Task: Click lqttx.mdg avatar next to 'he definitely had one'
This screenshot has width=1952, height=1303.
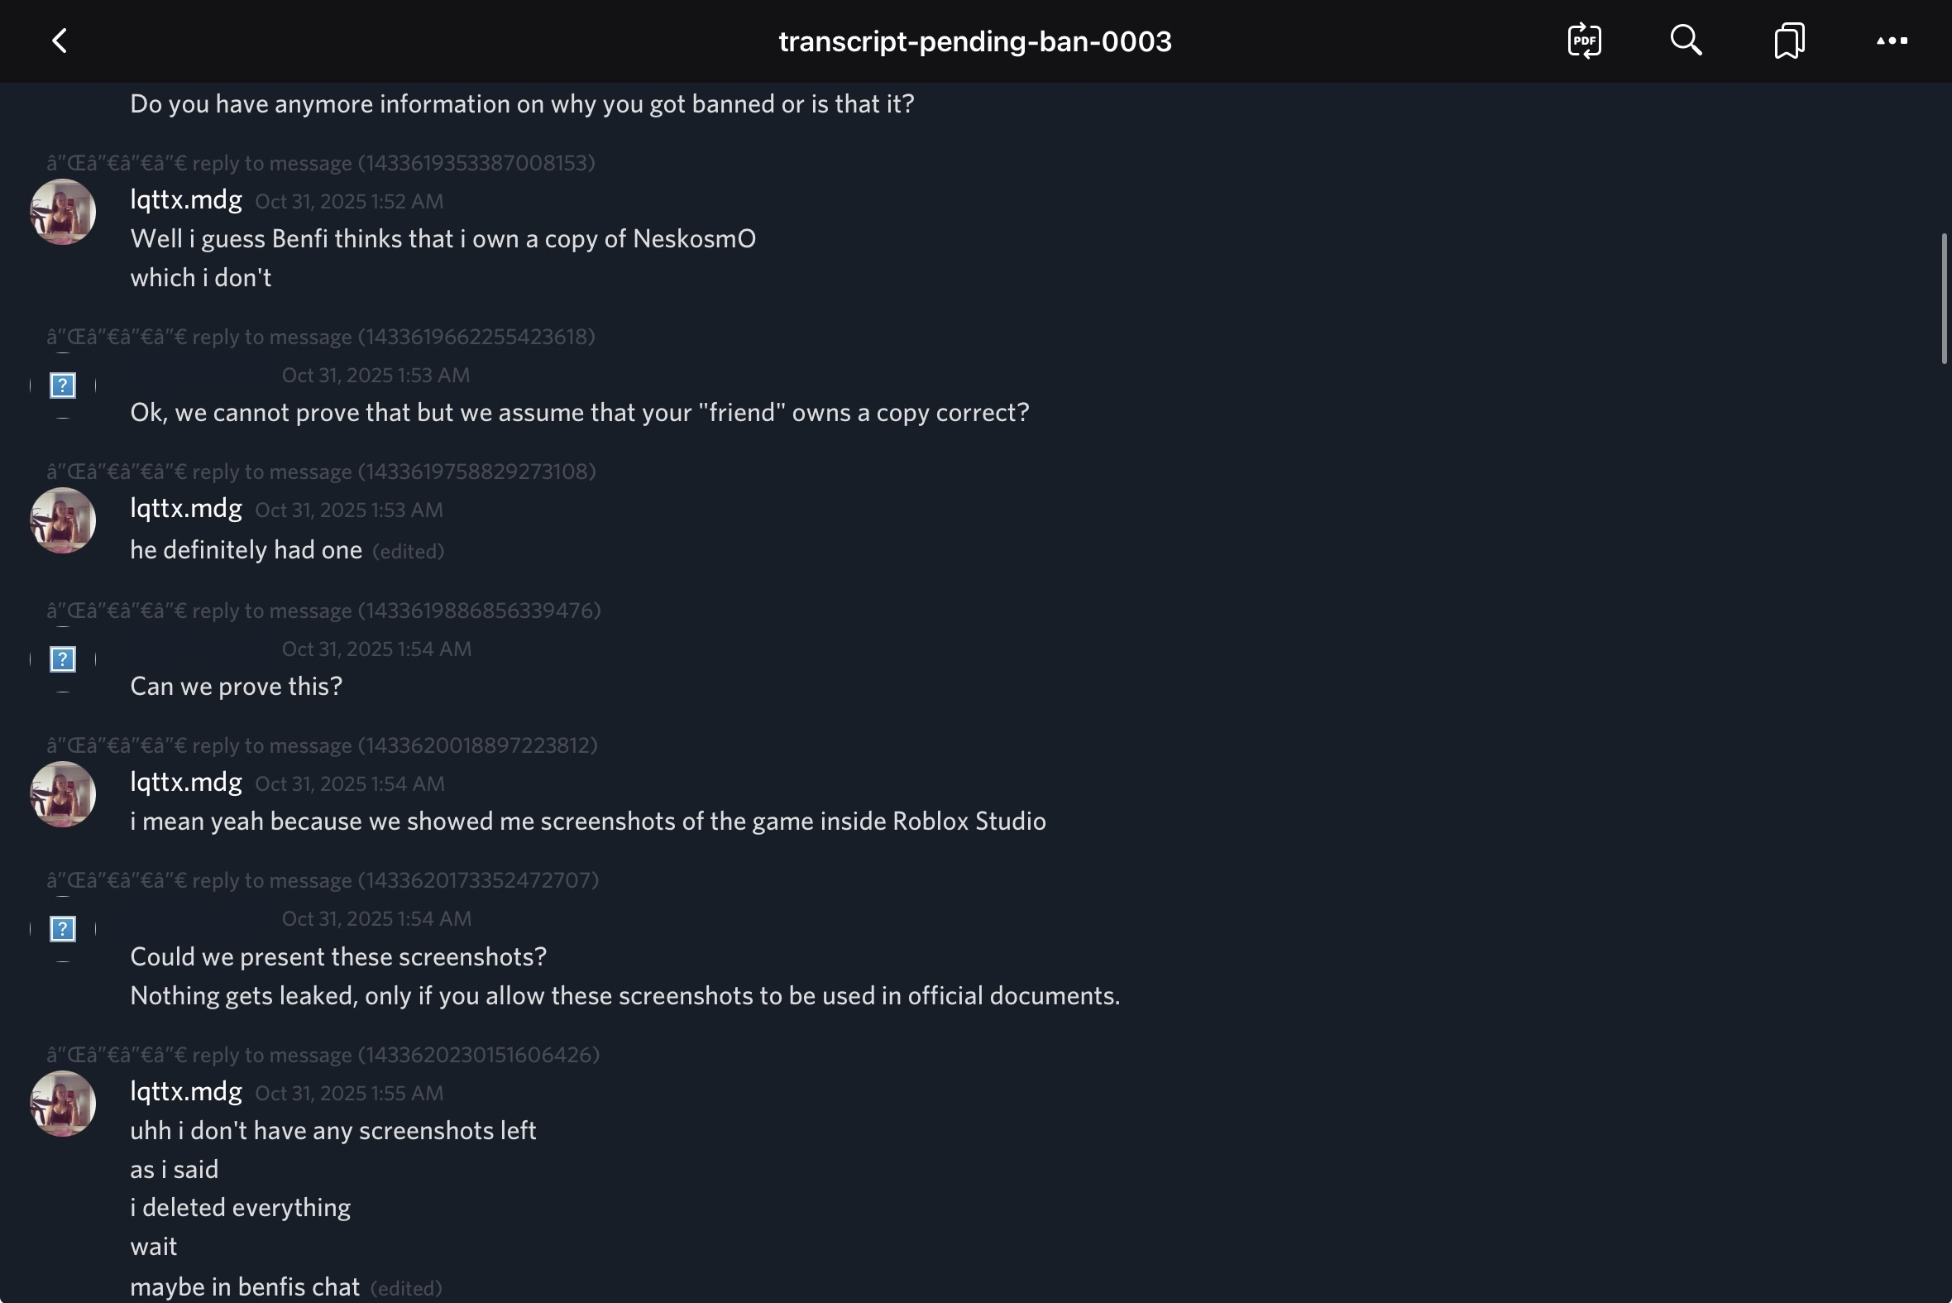Action: [x=63, y=520]
